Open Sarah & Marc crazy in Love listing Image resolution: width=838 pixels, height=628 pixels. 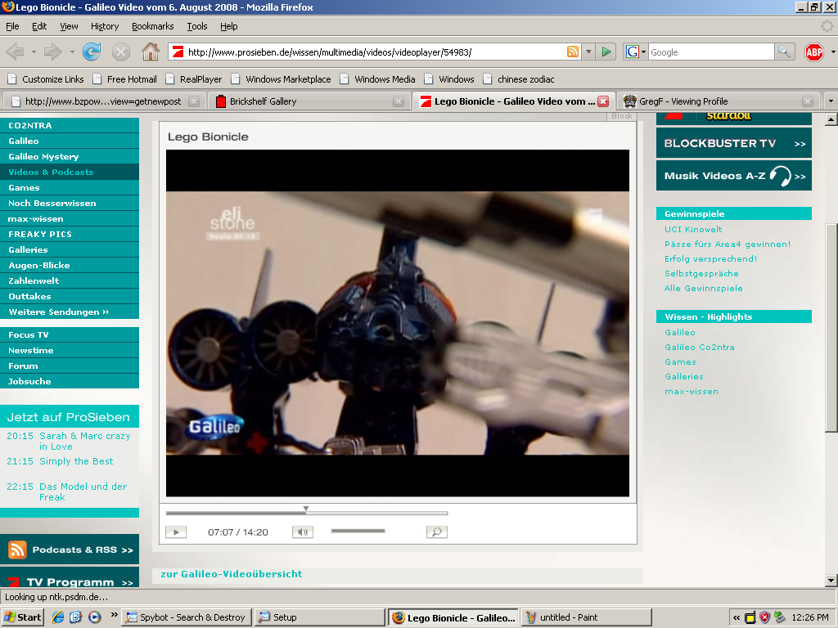tap(84, 441)
